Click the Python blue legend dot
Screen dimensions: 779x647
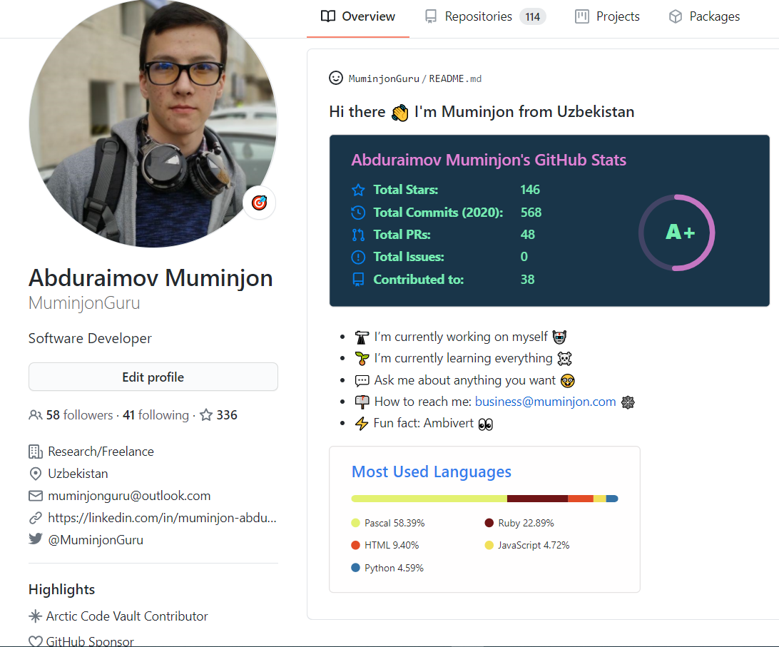(355, 568)
